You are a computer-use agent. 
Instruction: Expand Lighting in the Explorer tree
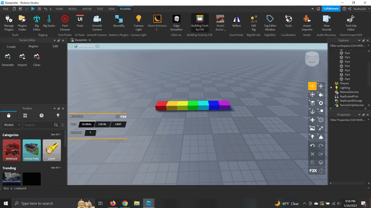(331, 87)
